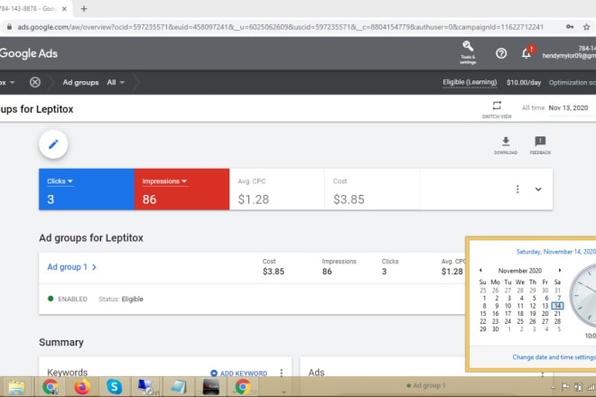Open the notifications bell icon

[x=526, y=53]
